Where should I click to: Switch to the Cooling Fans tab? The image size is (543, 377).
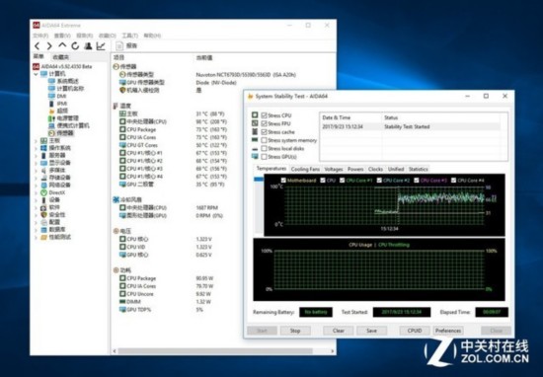(305, 169)
